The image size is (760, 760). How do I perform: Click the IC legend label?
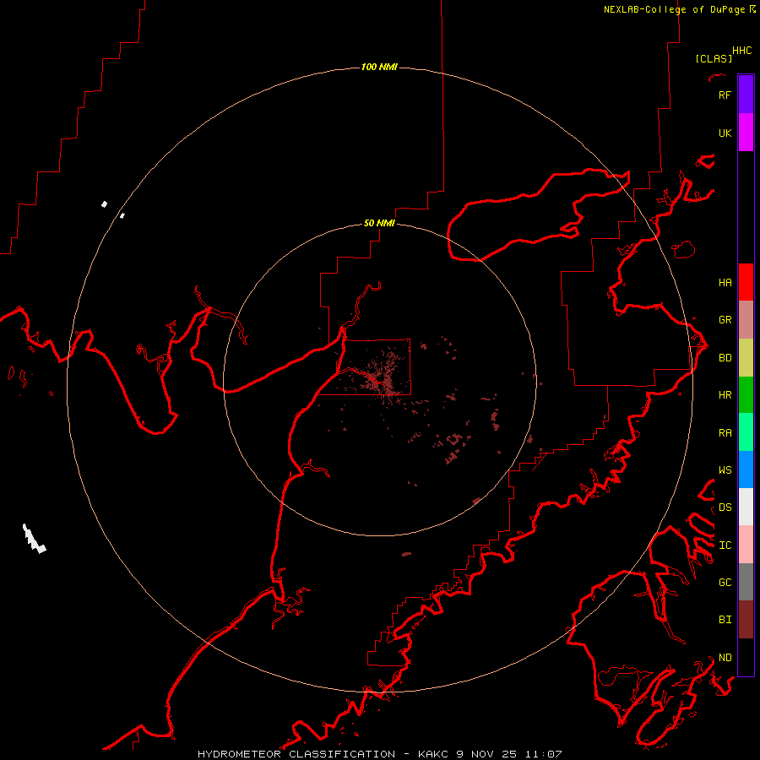725,545
